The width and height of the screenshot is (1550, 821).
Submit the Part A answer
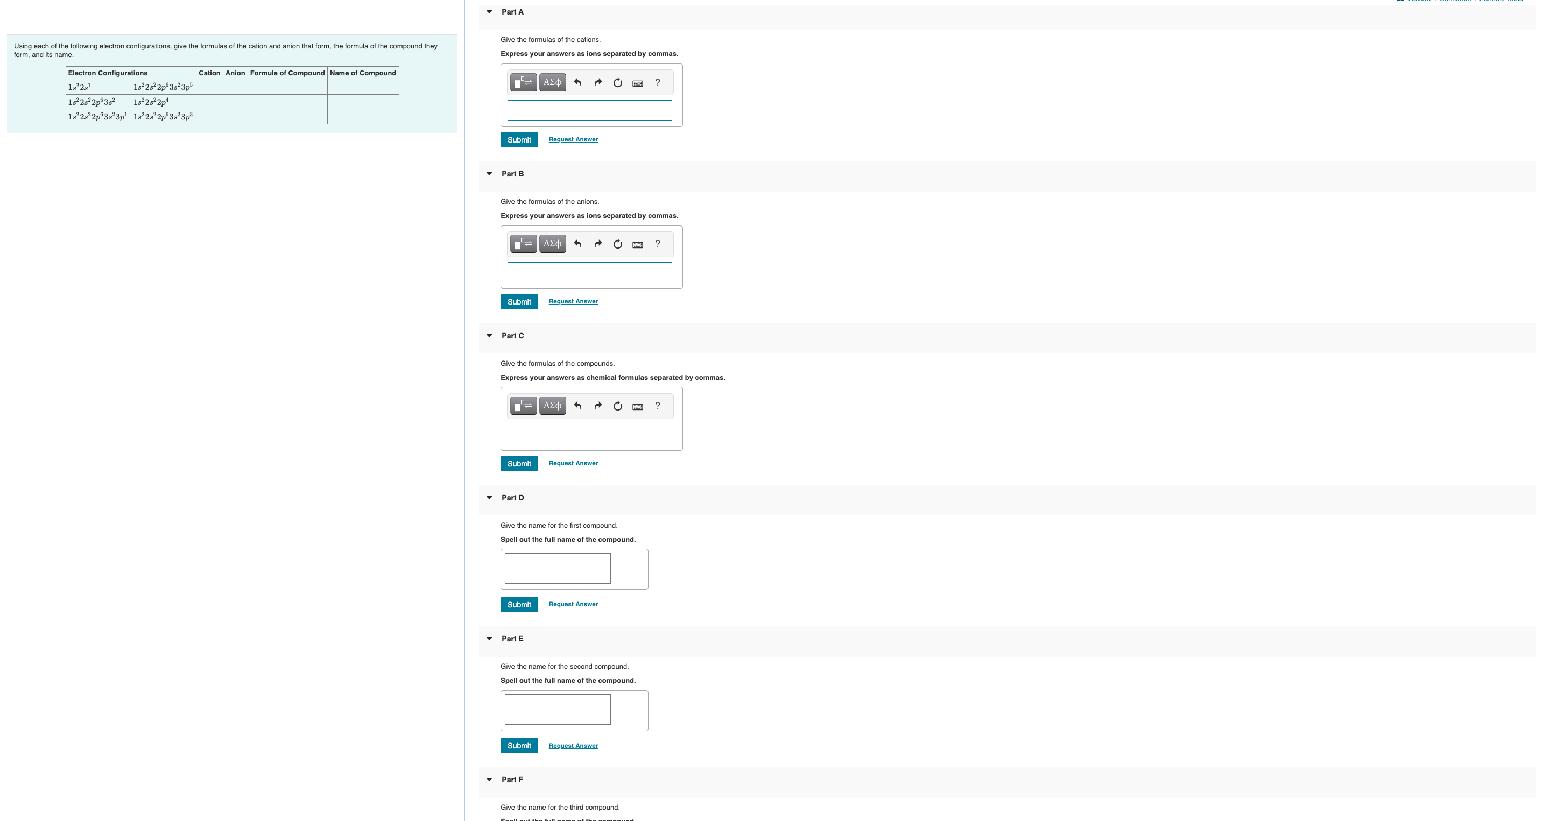click(519, 139)
